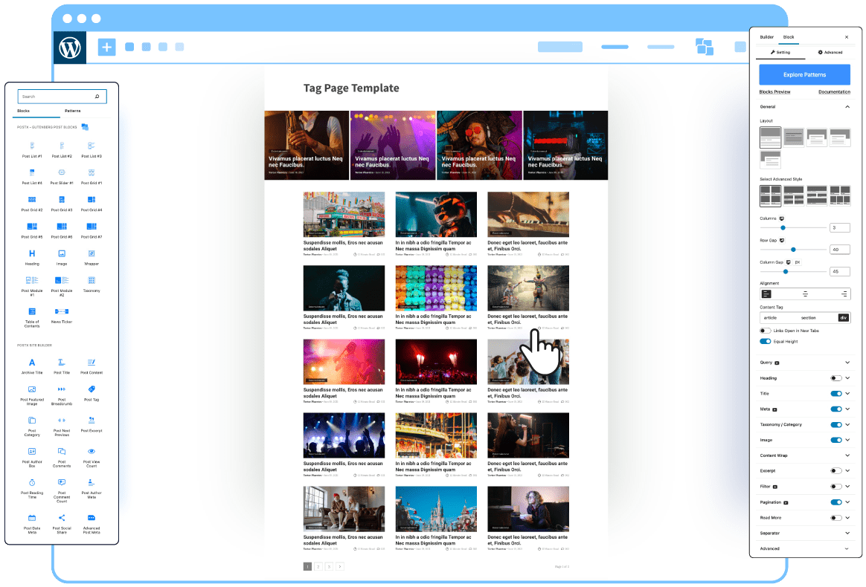
Task: Insert the Table of Contents block
Action: (32, 317)
